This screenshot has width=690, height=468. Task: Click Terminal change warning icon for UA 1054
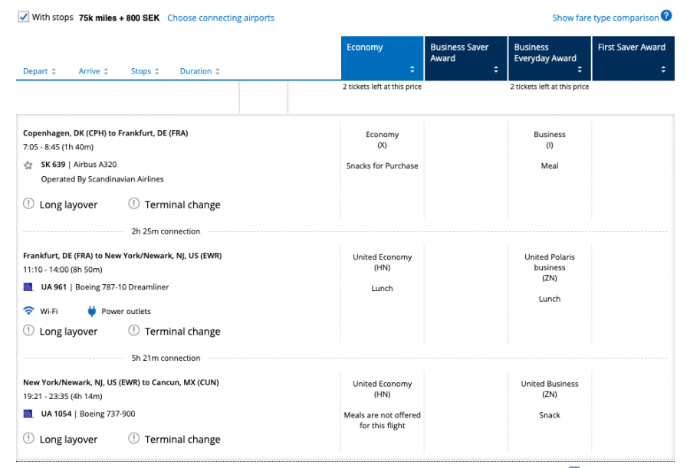tap(133, 439)
